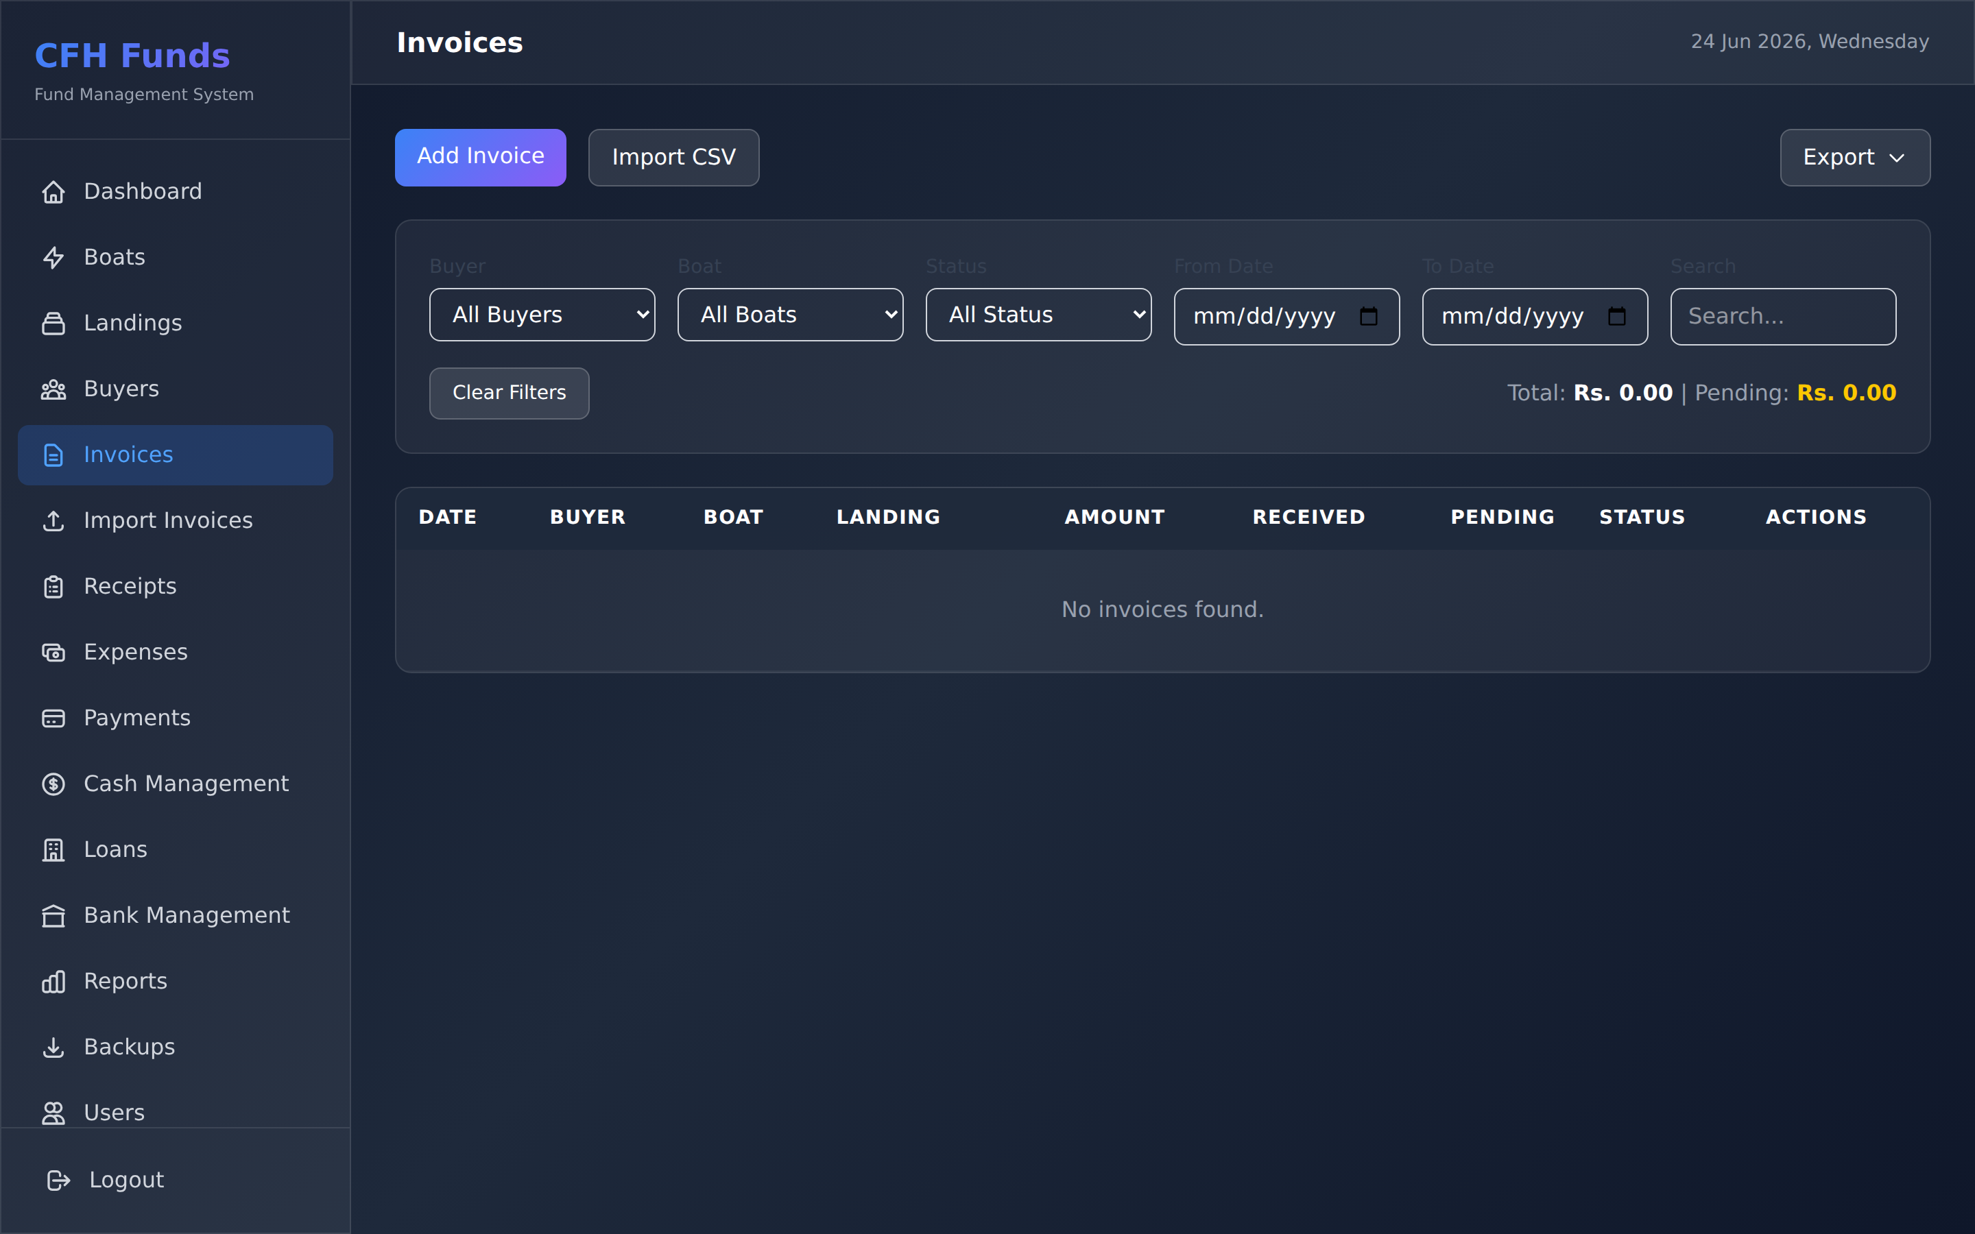Open Bank Management in sidebar
Image resolution: width=1975 pixels, height=1234 pixels.
pos(176,916)
